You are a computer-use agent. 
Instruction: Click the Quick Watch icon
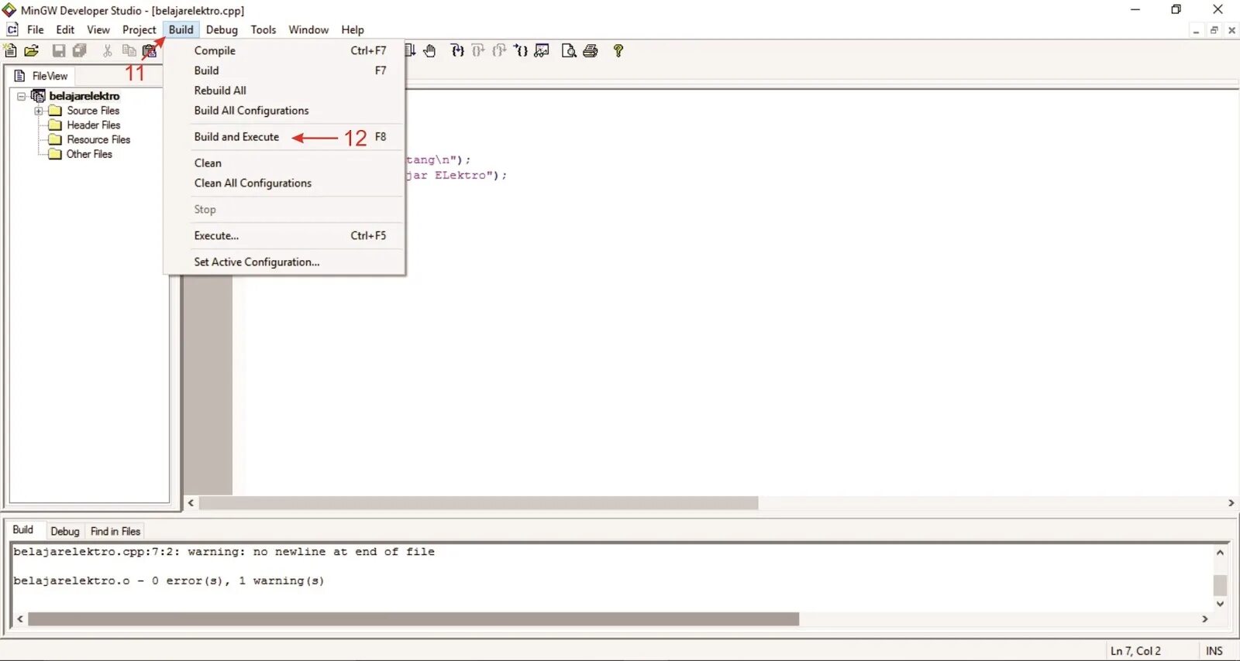pyautogui.click(x=542, y=50)
